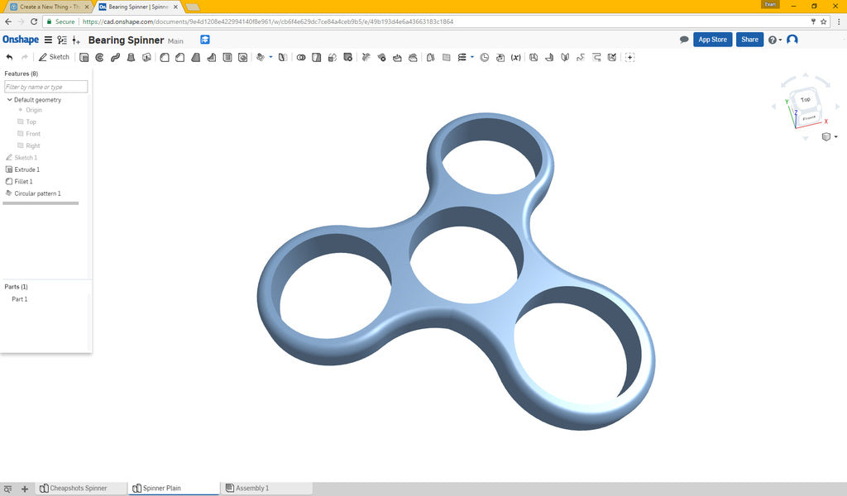This screenshot has height=496, width=847.
Task: Select the Fillet tool in toolbar
Action: point(165,57)
